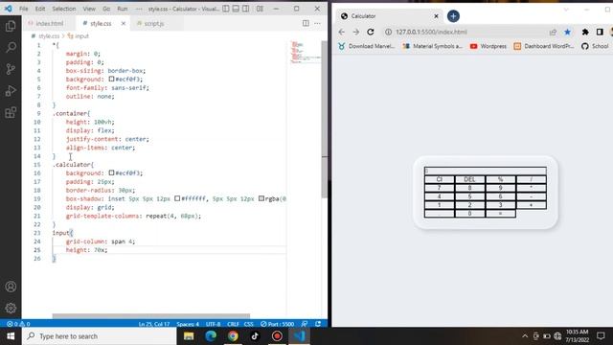Open Customize Layout in VS Code title bar
Viewport: 613px width, 345px height.
pos(260,9)
